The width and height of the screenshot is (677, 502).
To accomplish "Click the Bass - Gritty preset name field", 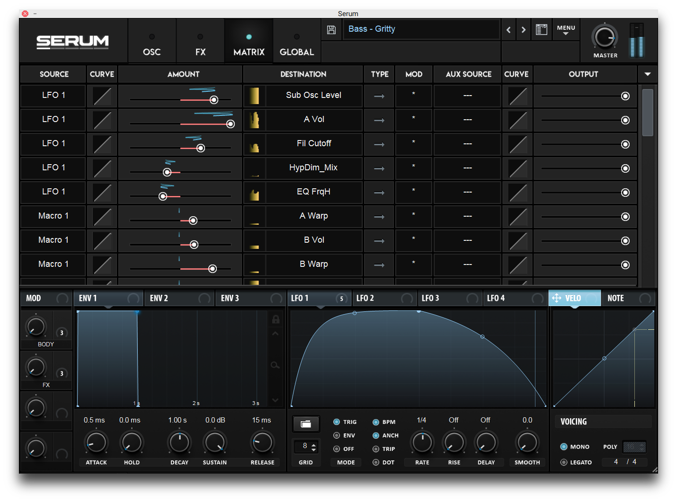I will (421, 29).
